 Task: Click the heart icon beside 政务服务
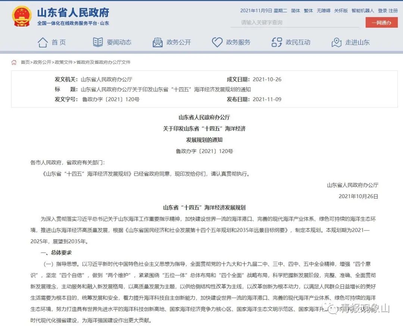(217, 42)
